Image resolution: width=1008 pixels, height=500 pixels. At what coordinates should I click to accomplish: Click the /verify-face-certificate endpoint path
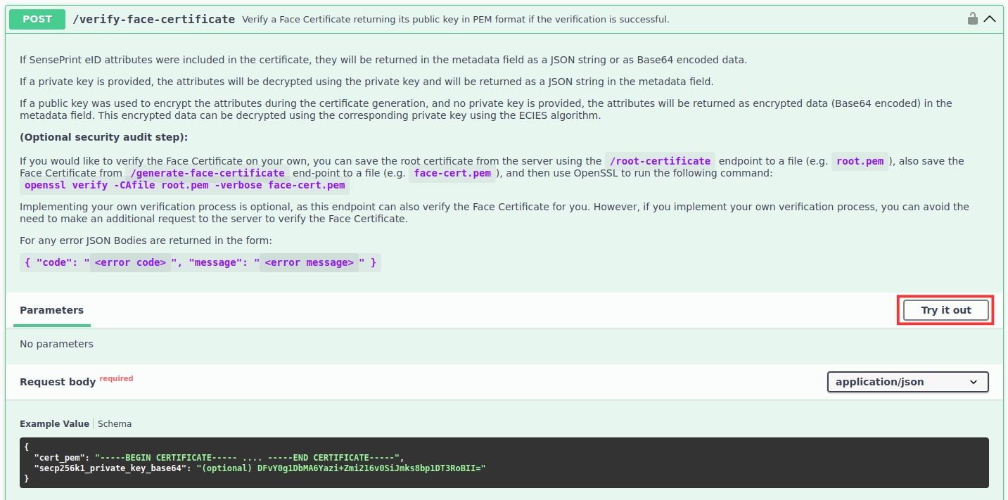154,19
